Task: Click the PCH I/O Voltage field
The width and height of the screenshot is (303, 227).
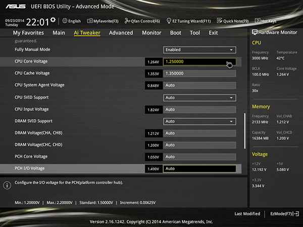Action: coord(199,168)
